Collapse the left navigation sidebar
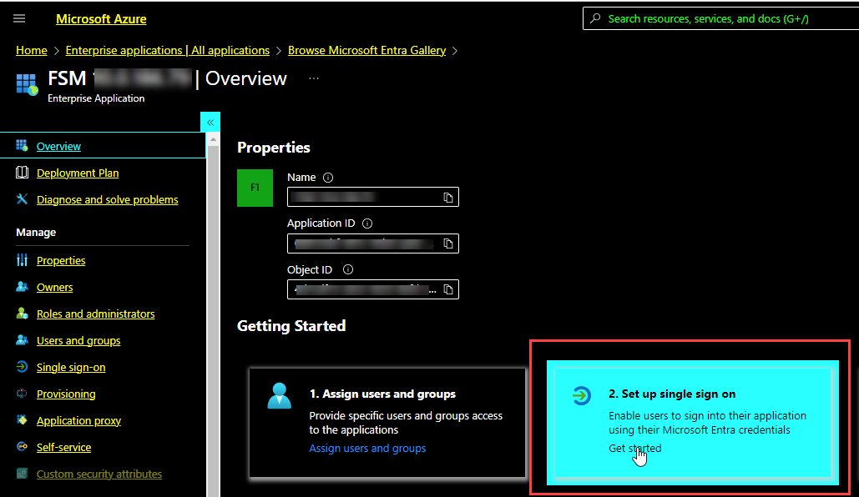Image resolution: width=859 pixels, height=497 pixels. [x=210, y=122]
